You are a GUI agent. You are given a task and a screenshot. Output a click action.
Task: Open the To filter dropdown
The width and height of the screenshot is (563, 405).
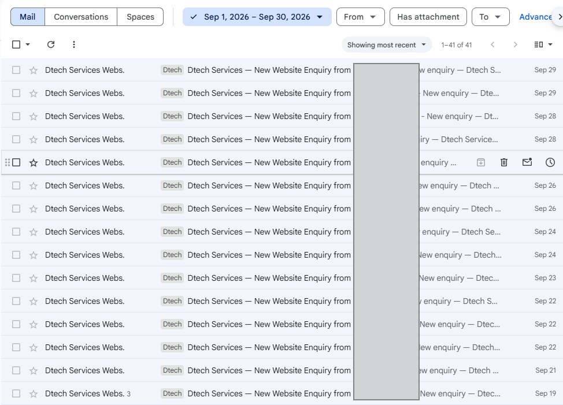(x=490, y=17)
